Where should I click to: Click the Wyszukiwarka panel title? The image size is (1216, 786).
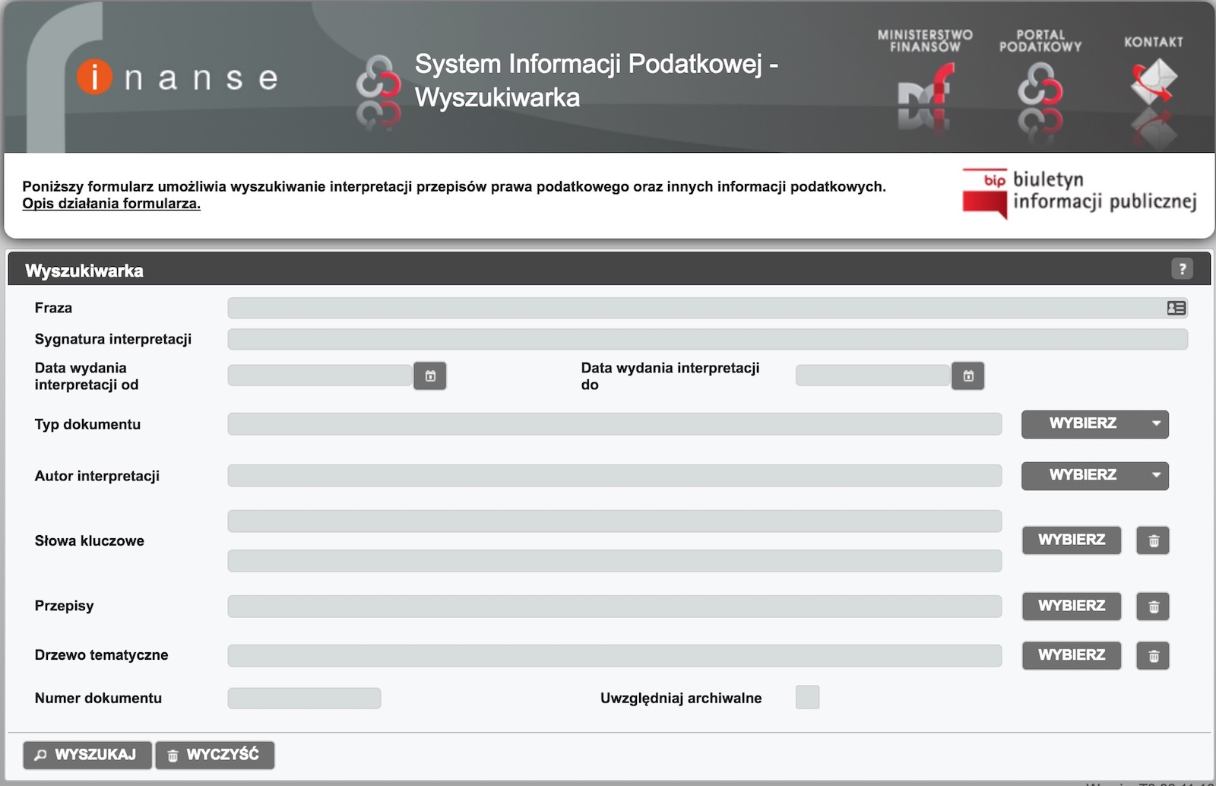84,271
